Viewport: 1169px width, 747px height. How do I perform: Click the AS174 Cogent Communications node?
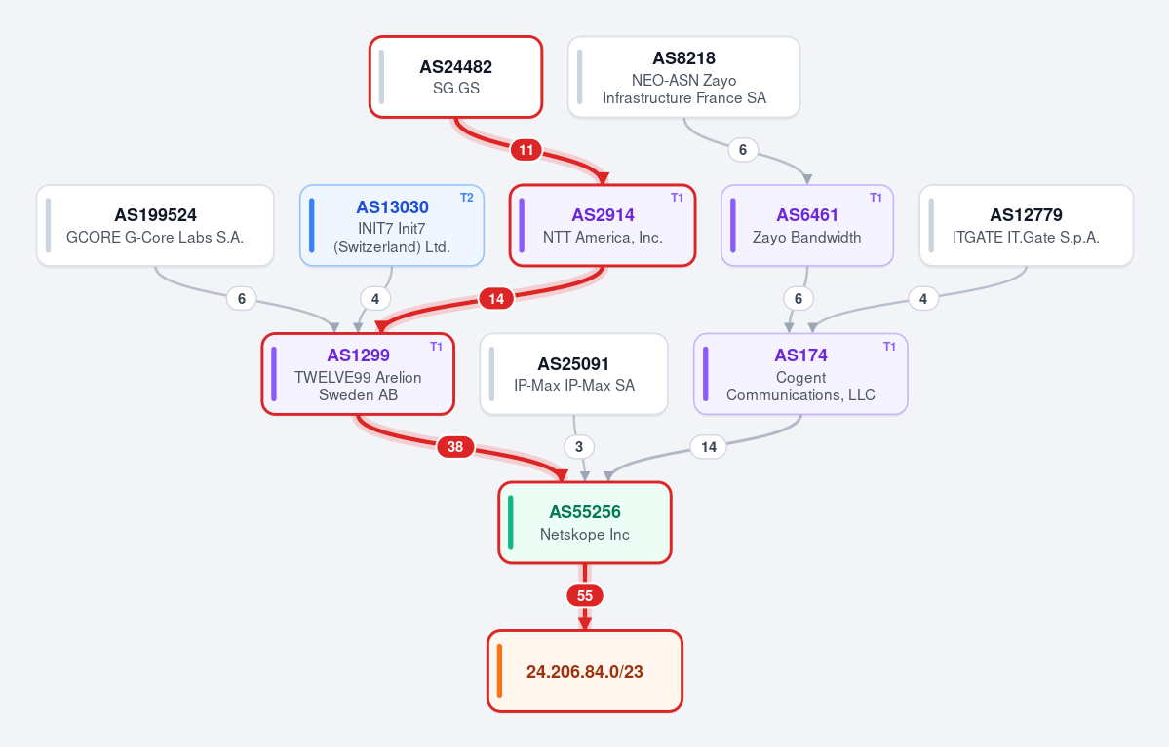pyautogui.click(x=800, y=374)
